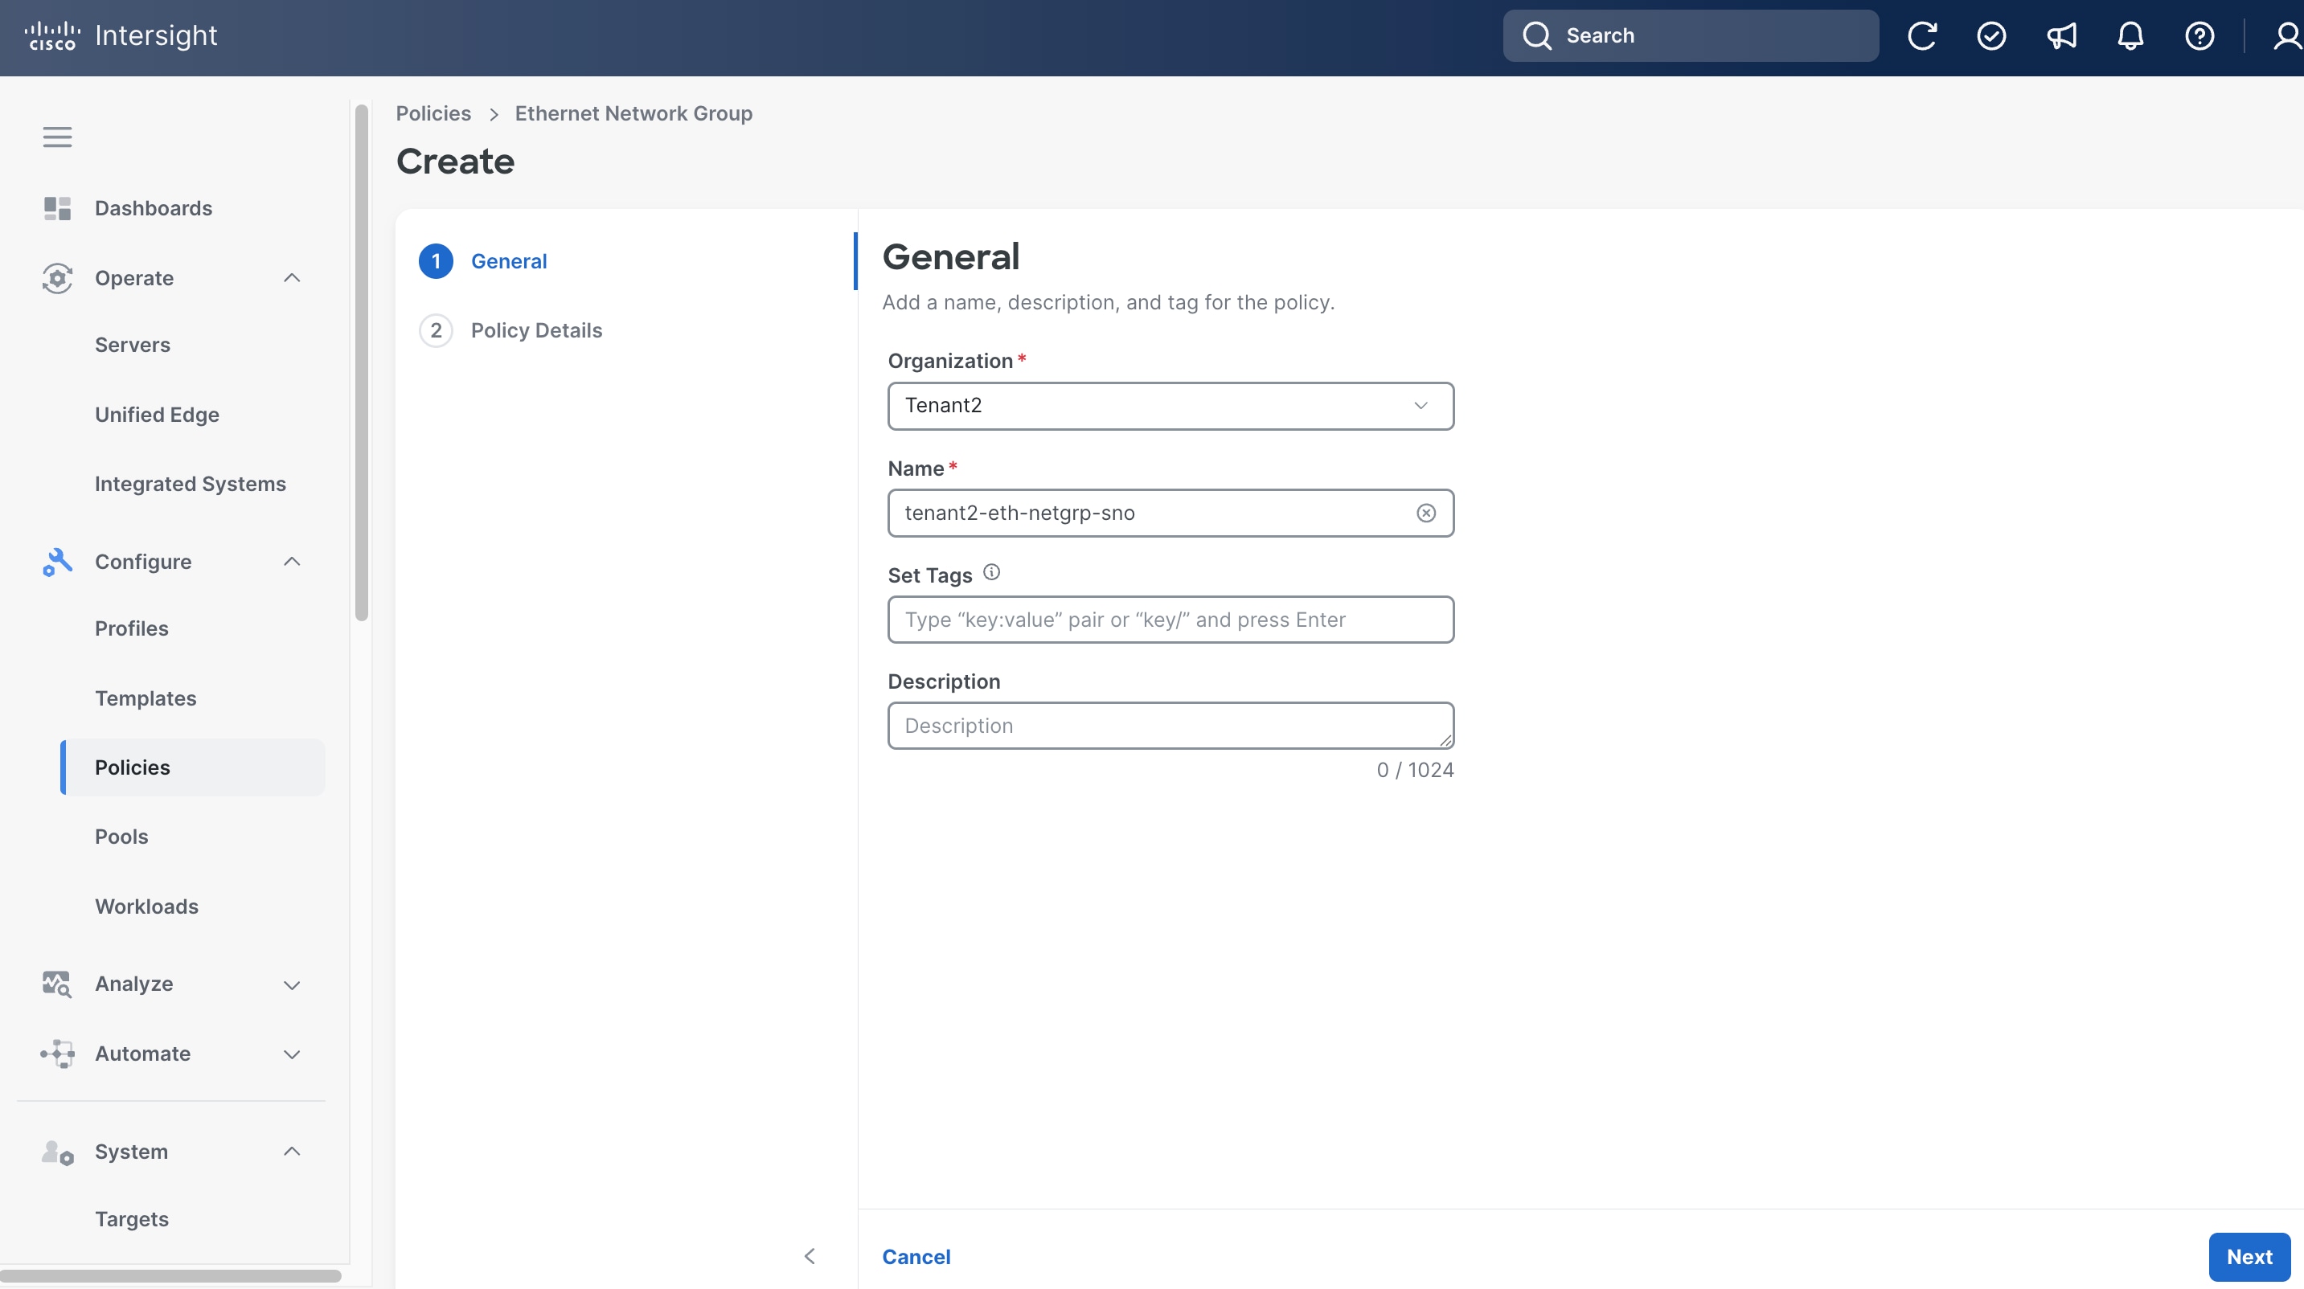Open Pools under Configure
This screenshot has height=1289, width=2304.
121,837
